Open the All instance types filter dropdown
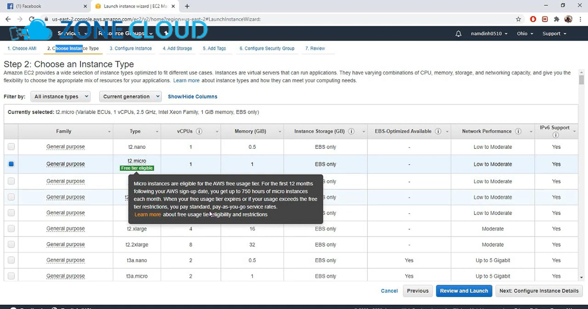The height and width of the screenshot is (309, 588). (60, 96)
